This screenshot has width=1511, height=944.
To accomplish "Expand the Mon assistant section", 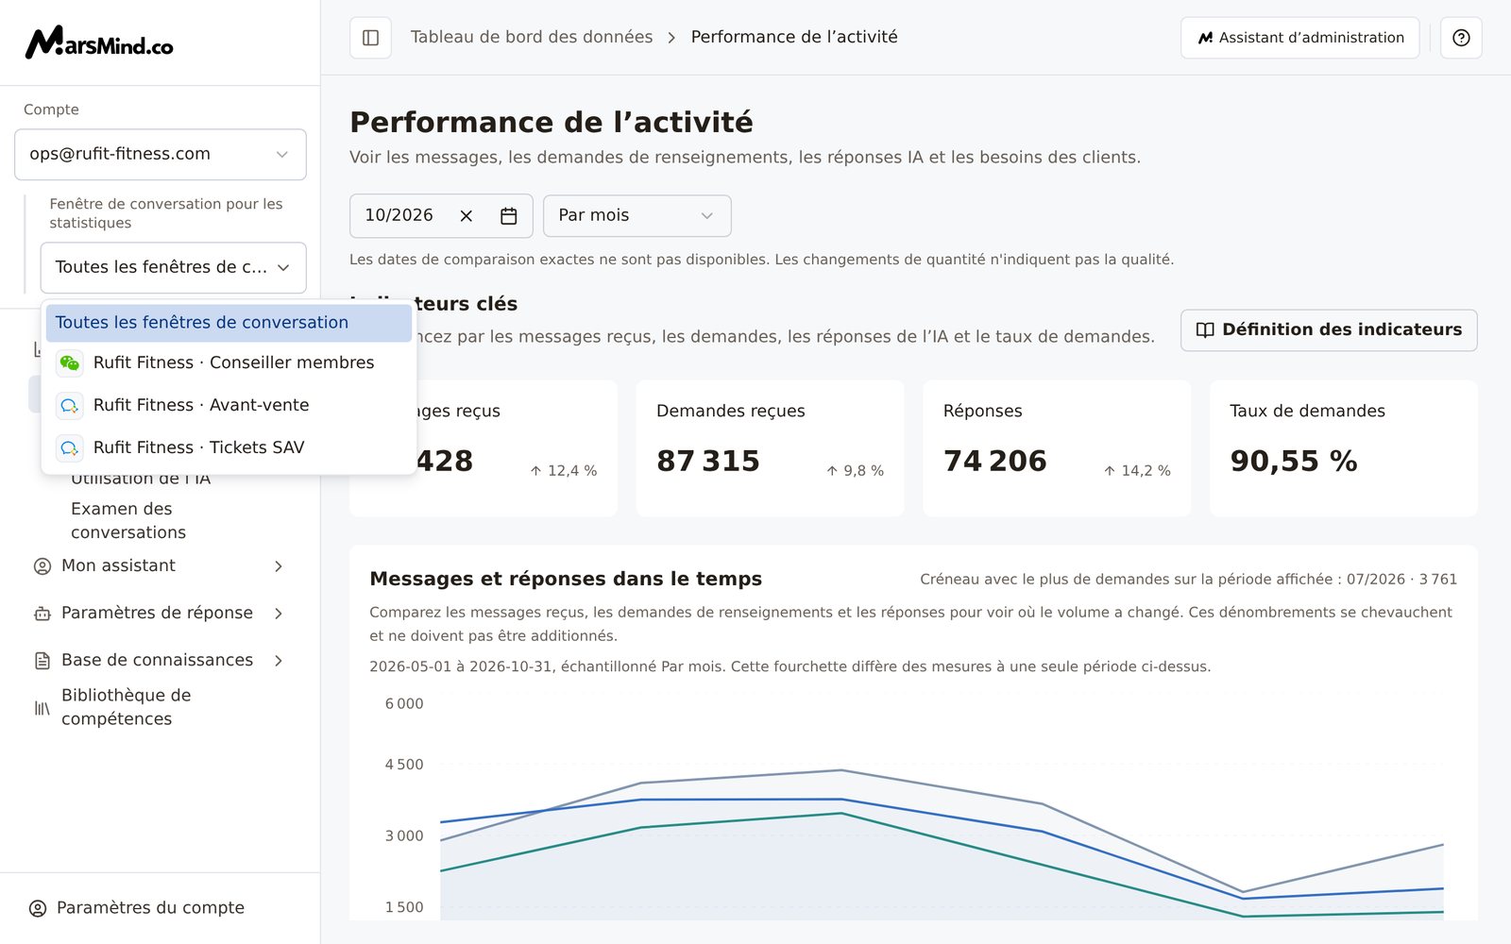I will click(x=279, y=566).
